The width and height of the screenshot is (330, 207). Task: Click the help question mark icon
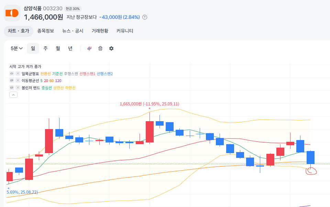145,17
